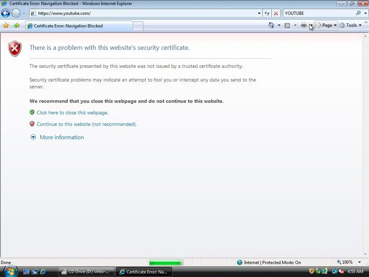Expand the address bar URL history dropdown
Viewport: 369px width, 277px height.
tap(259, 13)
